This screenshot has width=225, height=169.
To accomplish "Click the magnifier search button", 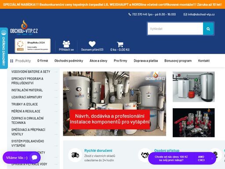I will click(x=208, y=29).
